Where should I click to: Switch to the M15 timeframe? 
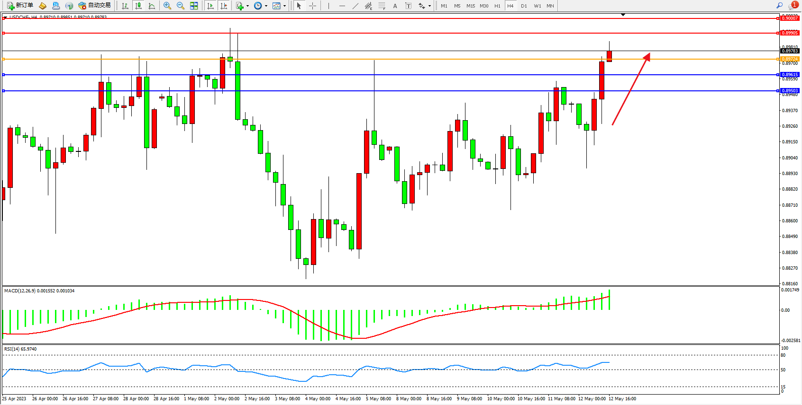tap(470, 6)
